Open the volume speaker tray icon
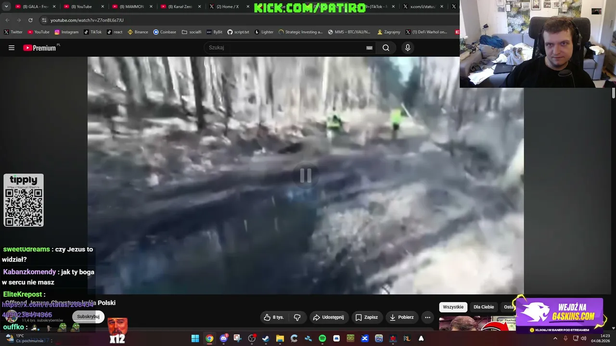 584,338
